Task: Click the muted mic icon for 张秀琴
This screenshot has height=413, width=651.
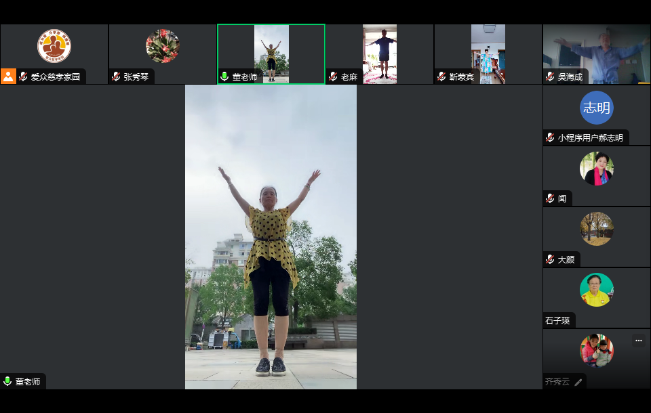Action: coord(116,77)
